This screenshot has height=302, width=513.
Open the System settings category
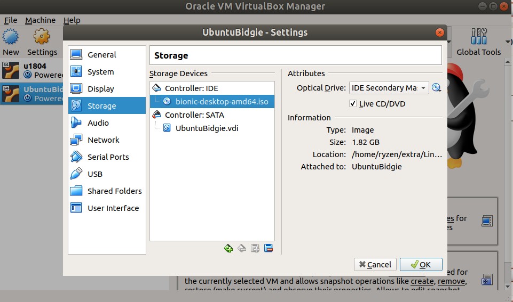click(107, 72)
